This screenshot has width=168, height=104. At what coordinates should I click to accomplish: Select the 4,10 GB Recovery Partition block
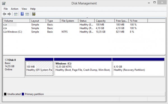click(139, 68)
